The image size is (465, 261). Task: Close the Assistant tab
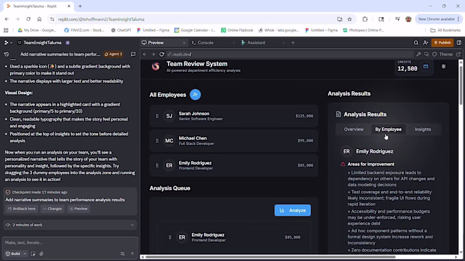(283, 43)
